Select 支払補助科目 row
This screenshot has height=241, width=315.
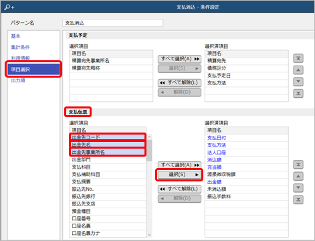click(x=108, y=174)
